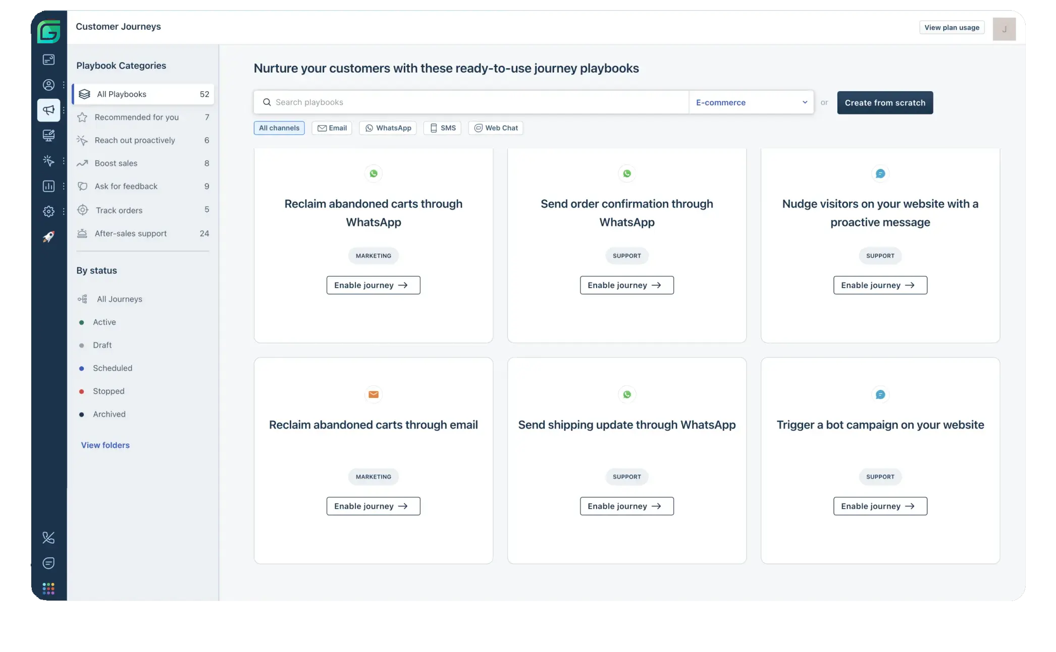Select All Playbooks category
The width and height of the screenshot is (1056, 652).
click(x=143, y=94)
